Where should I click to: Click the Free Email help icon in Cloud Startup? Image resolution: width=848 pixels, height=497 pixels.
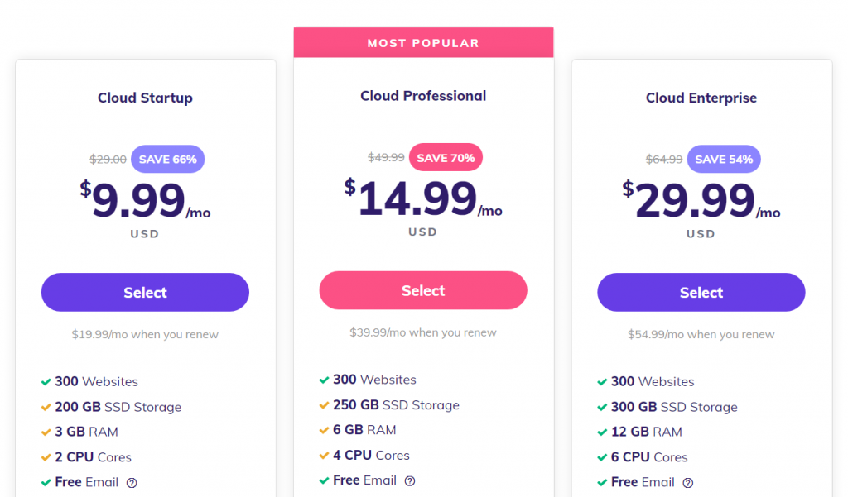(x=132, y=483)
